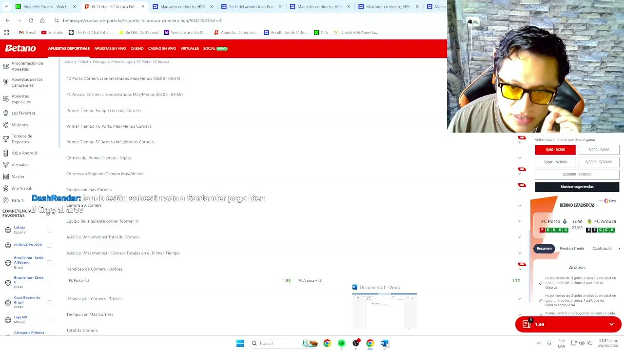
Task: Bet on FC Porto -4.5 at 1.98
Action: [179, 281]
